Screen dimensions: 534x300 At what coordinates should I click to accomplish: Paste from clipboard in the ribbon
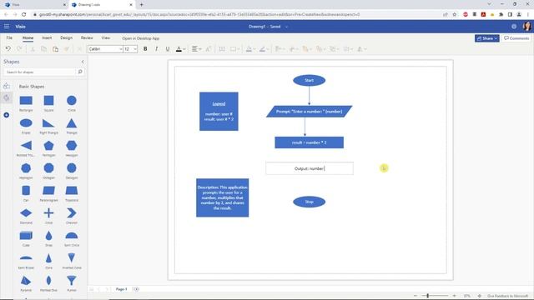pos(55,49)
